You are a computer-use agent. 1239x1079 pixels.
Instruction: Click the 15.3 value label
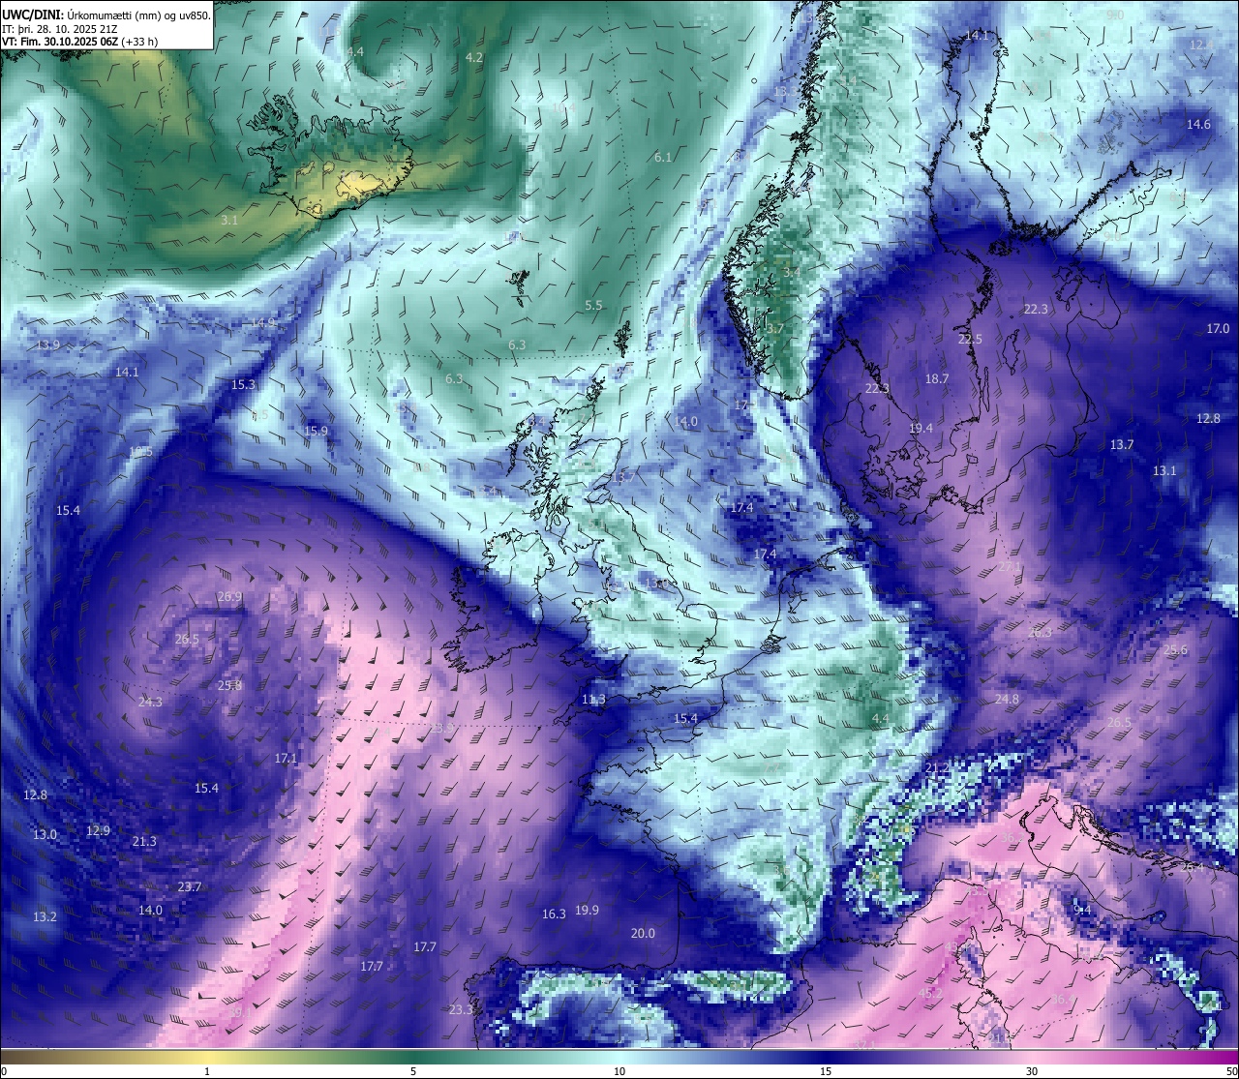(243, 384)
